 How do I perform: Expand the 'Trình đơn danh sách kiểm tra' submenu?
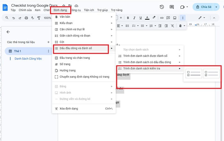[149, 68]
